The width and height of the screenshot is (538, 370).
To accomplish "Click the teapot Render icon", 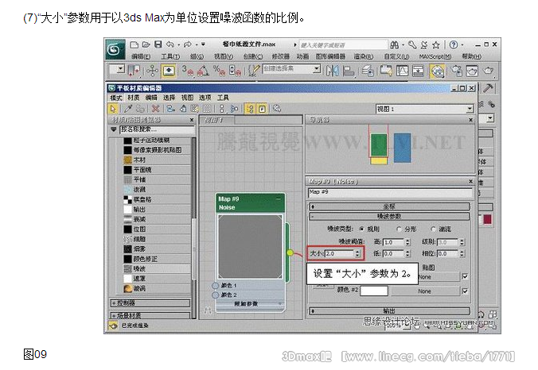I will pyautogui.click(x=489, y=71).
